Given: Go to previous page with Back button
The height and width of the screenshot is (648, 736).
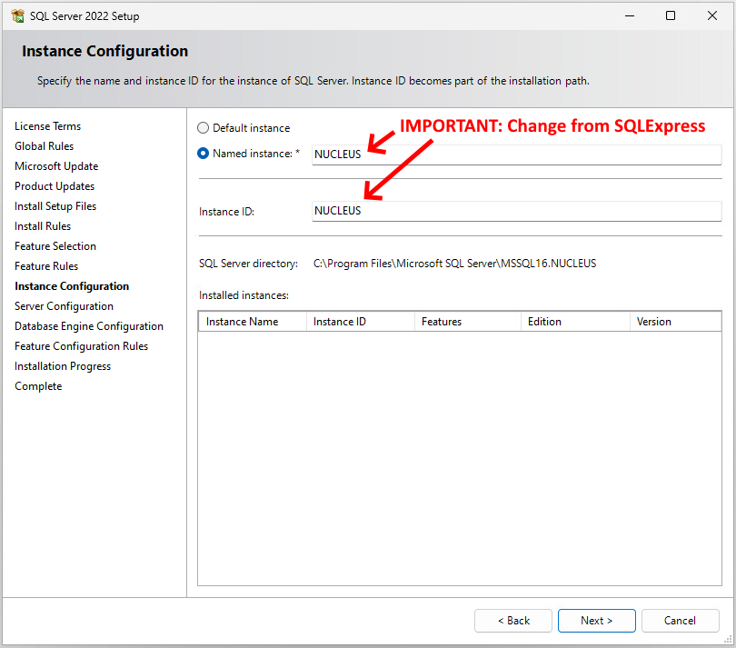Looking at the screenshot, I should pyautogui.click(x=512, y=621).
